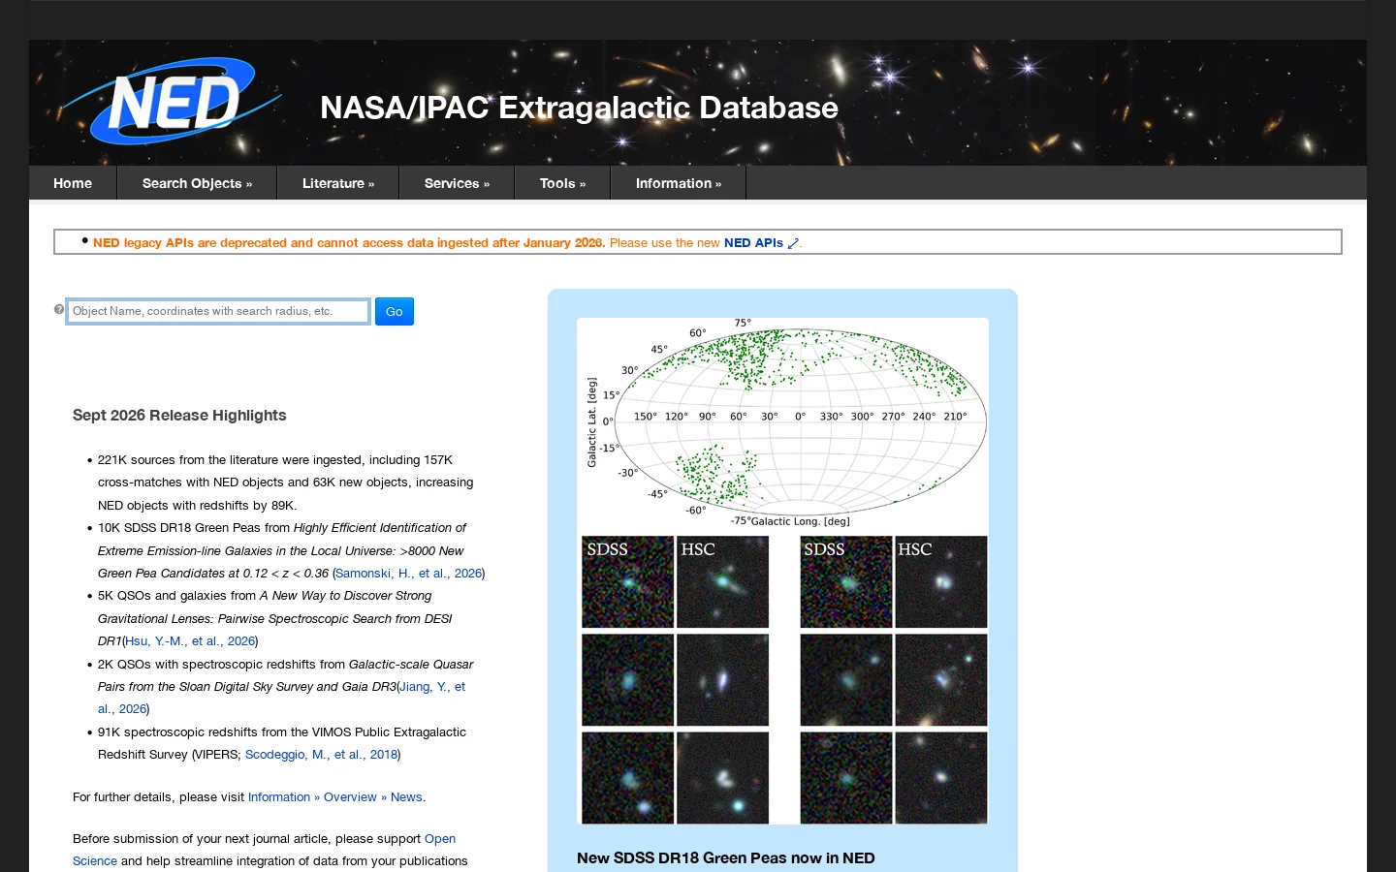Image resolution: width=1396 pixels, height=872 pixels.
Task: Click the help question mark beside search box
Action: (x=59, y=310)
